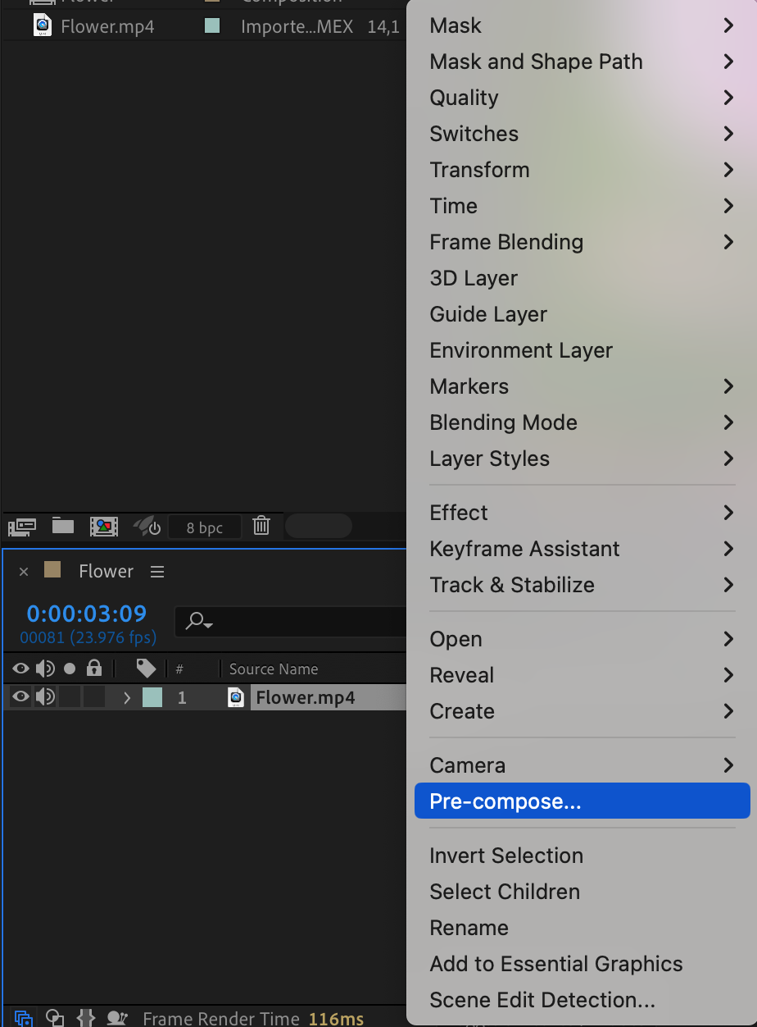Hide the Flower.mp4 layer video
Viewport: 757px width, 1027px height.
tap(20, 697)
